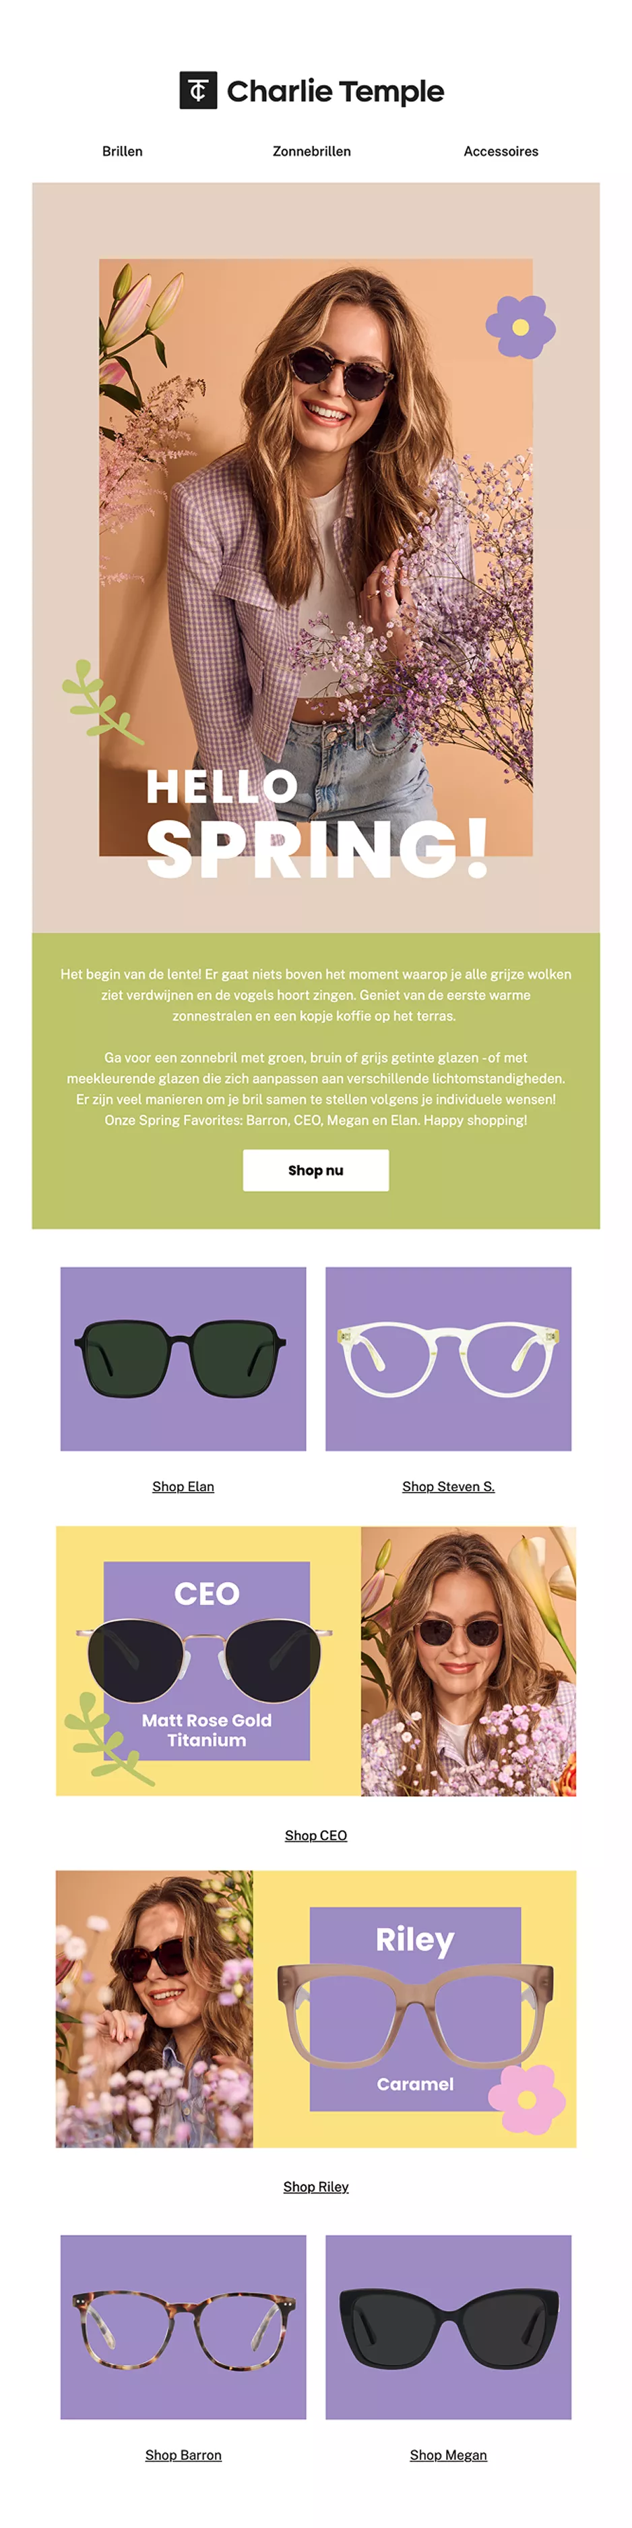This screenshot has height=2528, width=632.
Task: Follow the Shop Elan link
Action: pyautogui.click(x=183, y=1486)
